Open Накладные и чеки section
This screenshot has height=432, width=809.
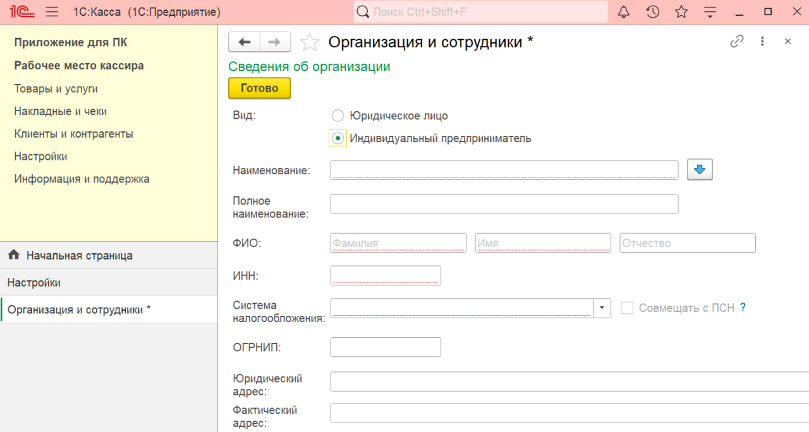(60, 111)
